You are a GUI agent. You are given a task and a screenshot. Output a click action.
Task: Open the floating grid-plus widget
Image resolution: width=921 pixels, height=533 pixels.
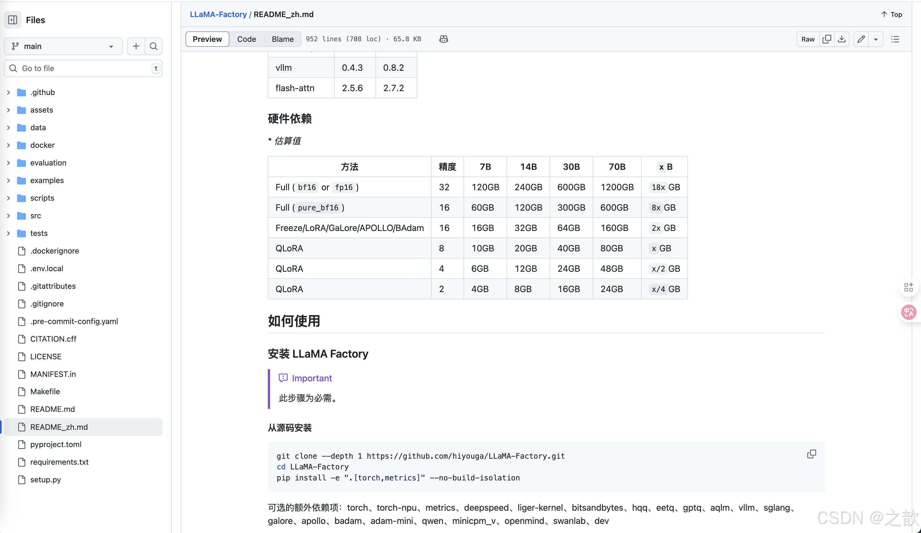point(909,287)
